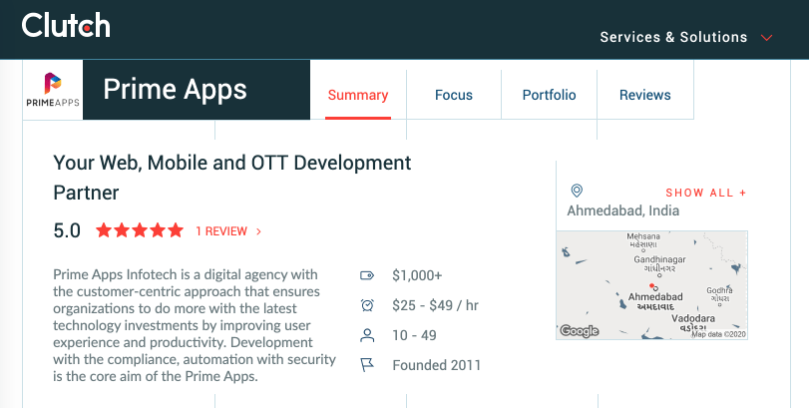Click the Prime Apps title heading

pos(176,90)
